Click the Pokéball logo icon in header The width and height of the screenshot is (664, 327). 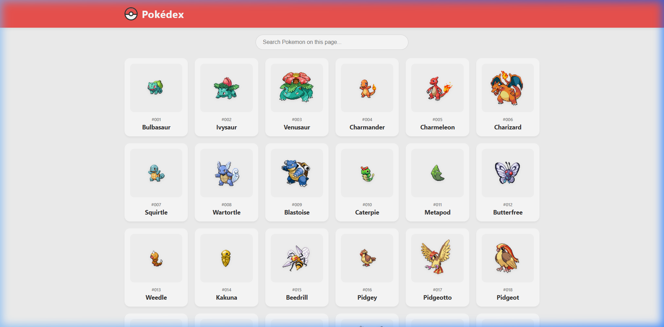tap(131, 14)
